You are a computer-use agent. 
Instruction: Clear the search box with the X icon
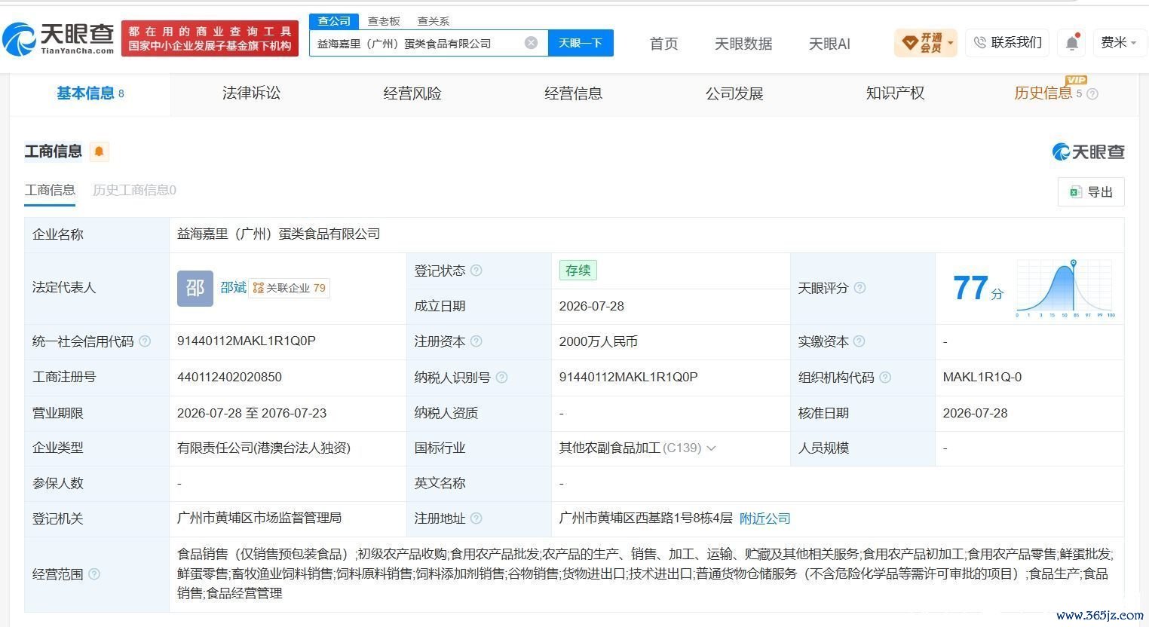point(532,43)
